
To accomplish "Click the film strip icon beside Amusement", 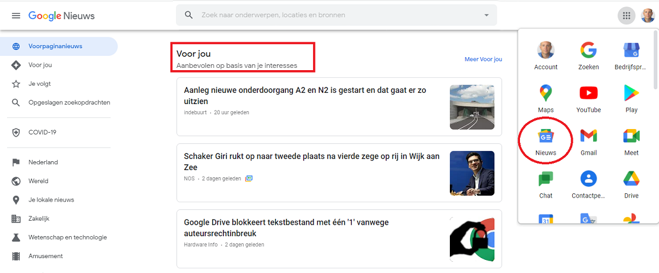I will coord(16,256).
